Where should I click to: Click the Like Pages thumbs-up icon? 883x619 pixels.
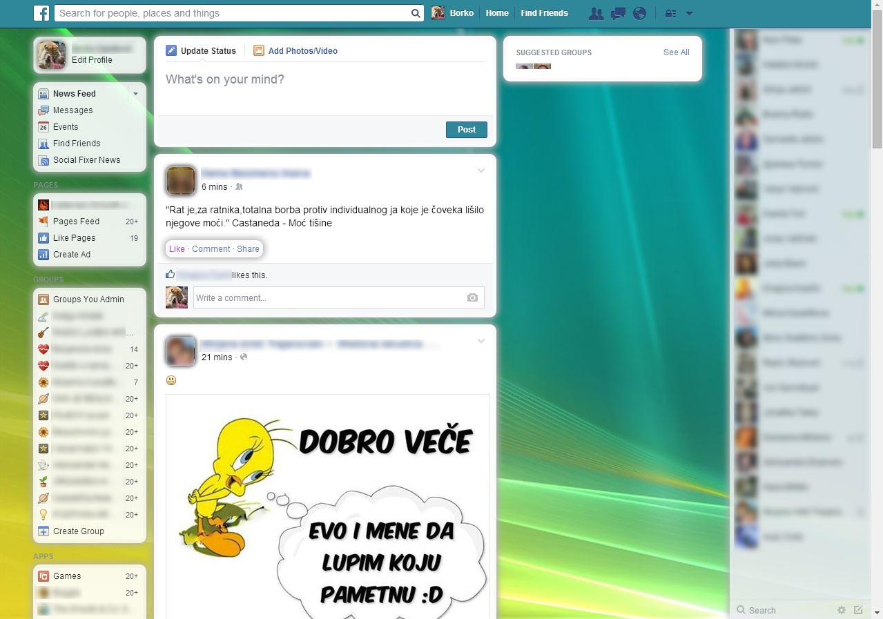tap(43, 238)
